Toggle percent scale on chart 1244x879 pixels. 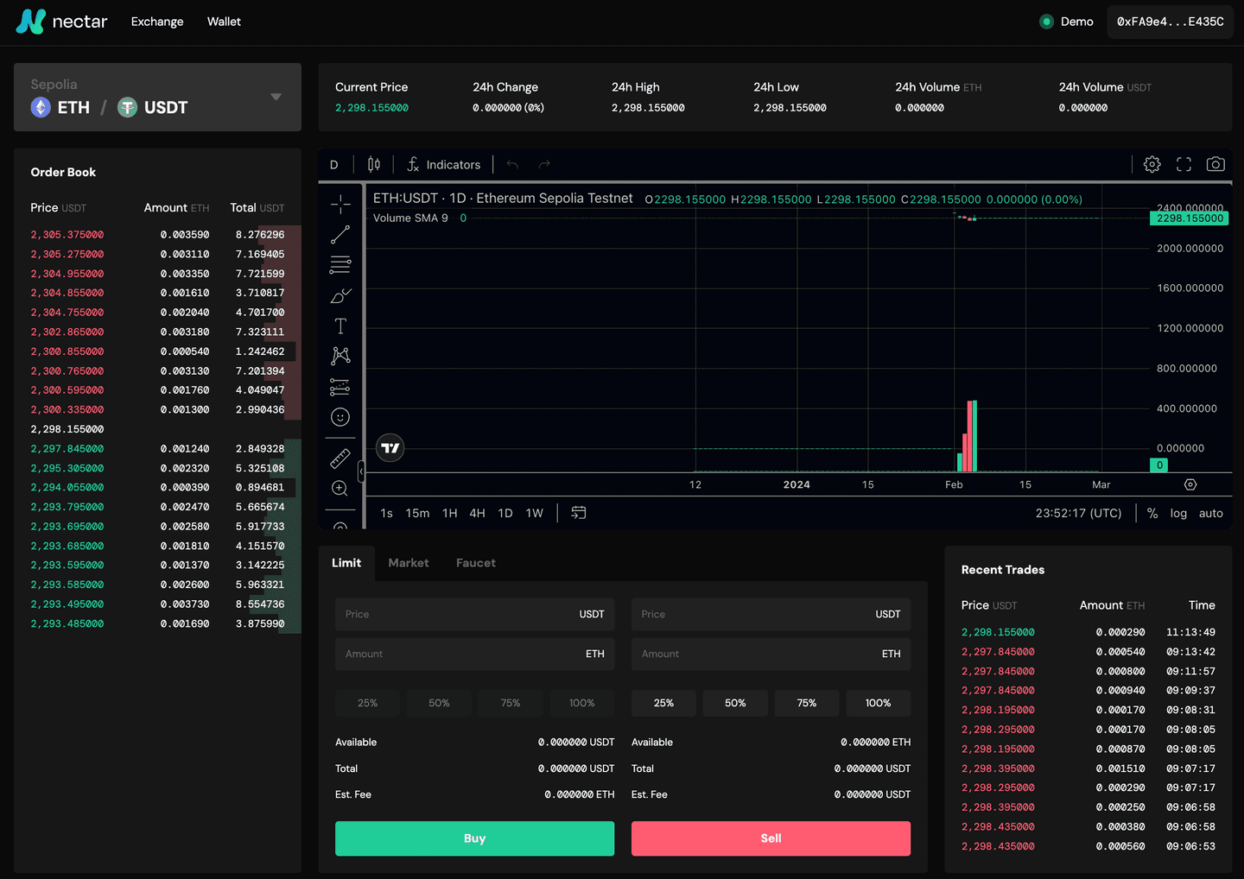pyautogui.click(x=1152, y=513)
